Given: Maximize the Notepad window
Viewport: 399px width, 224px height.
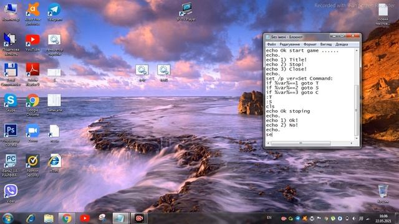Looking at the screenshot, I should point(342,36).
